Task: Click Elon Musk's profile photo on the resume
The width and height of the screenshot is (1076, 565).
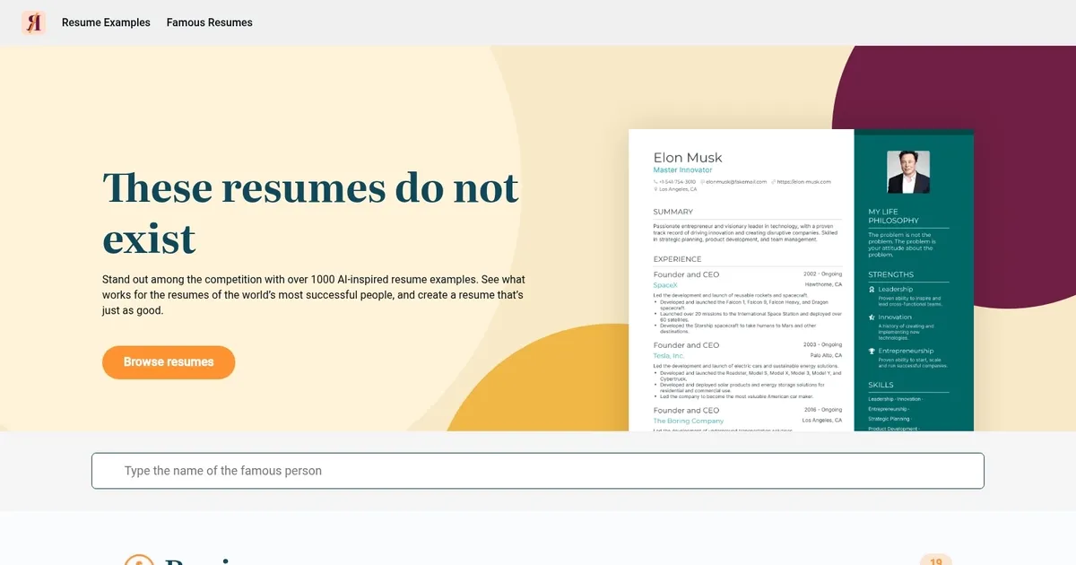Action: 908,172
